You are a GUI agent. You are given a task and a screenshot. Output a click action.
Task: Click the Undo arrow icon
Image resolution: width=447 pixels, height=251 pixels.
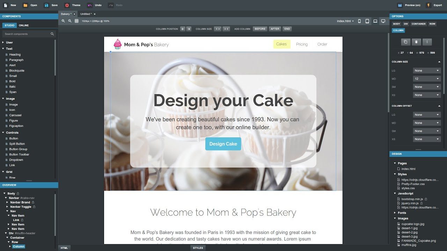(x=90, y=5)
